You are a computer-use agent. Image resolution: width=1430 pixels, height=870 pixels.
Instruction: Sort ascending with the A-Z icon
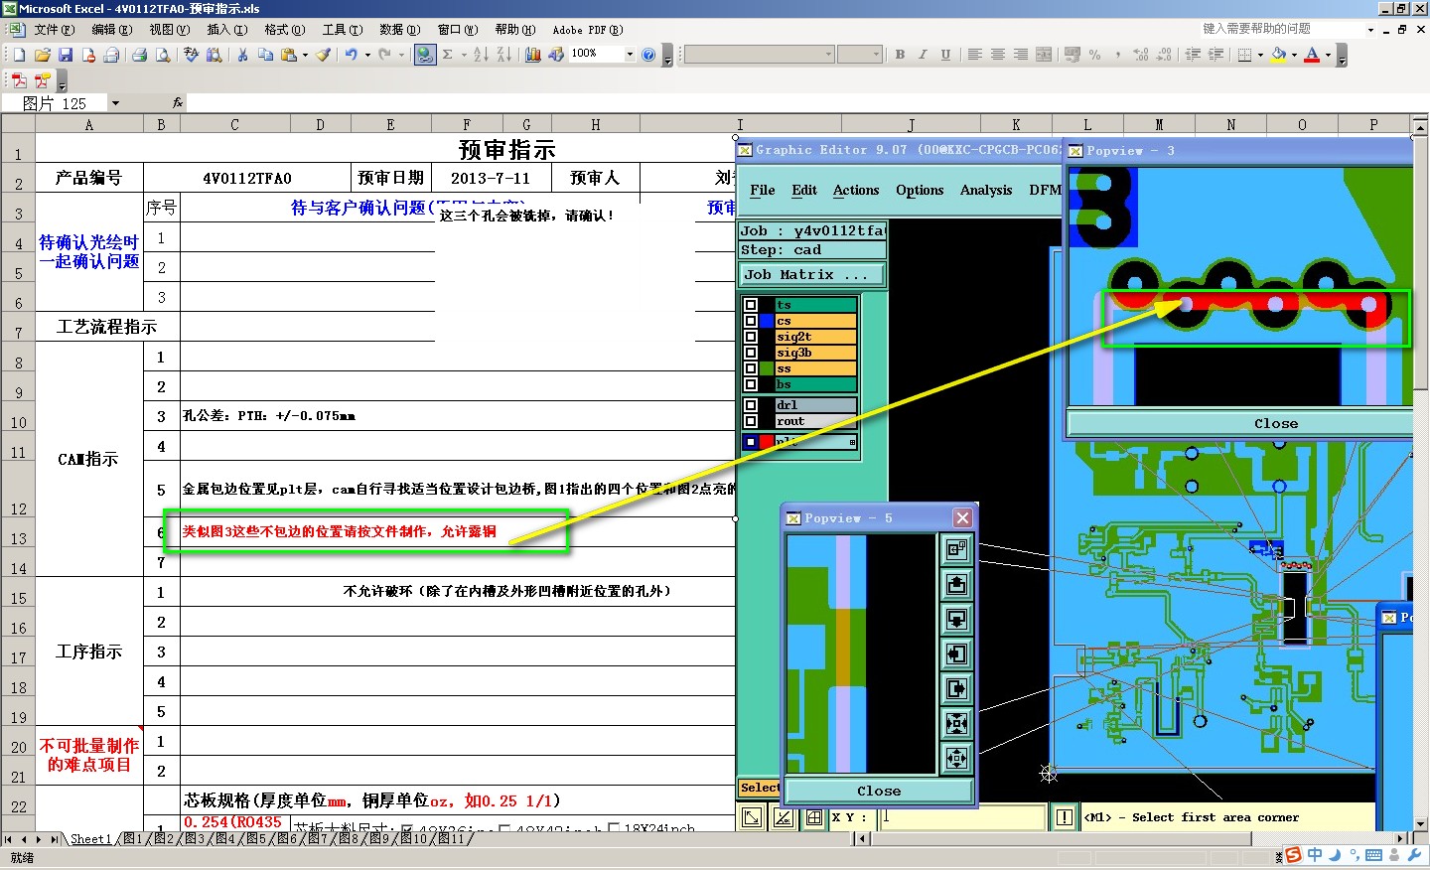tap(481, 55)
